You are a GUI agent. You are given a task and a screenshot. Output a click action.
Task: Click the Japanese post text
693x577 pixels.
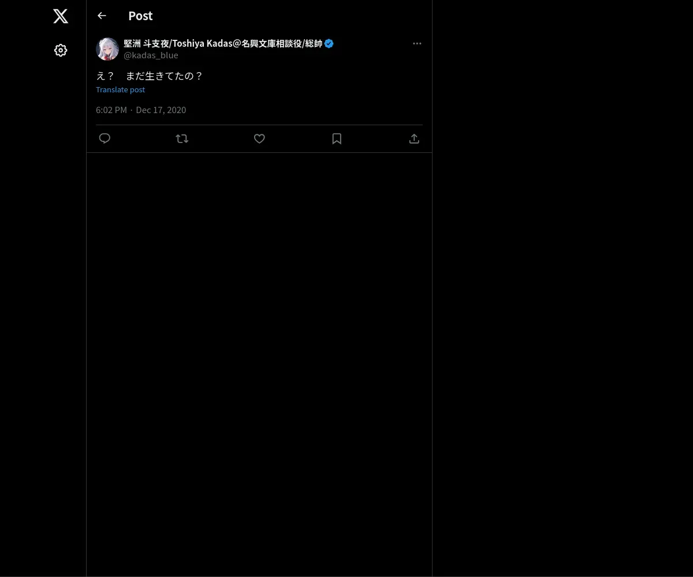point(149,76)
